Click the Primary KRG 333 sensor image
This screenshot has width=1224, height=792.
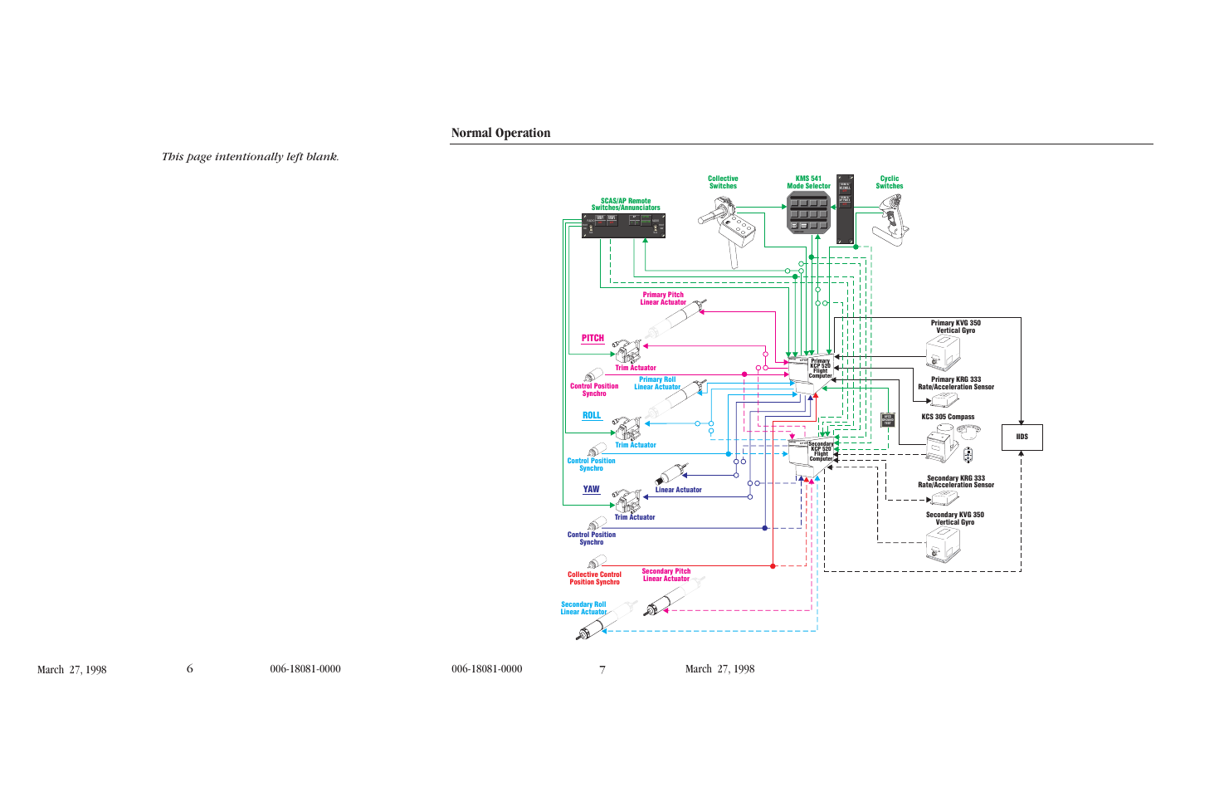click(x=944, y=400)
